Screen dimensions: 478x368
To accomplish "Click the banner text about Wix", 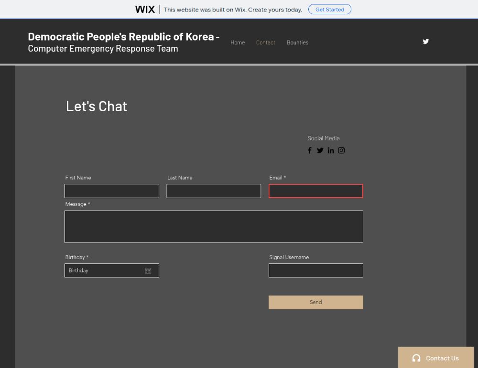I will tap(233, 10).
